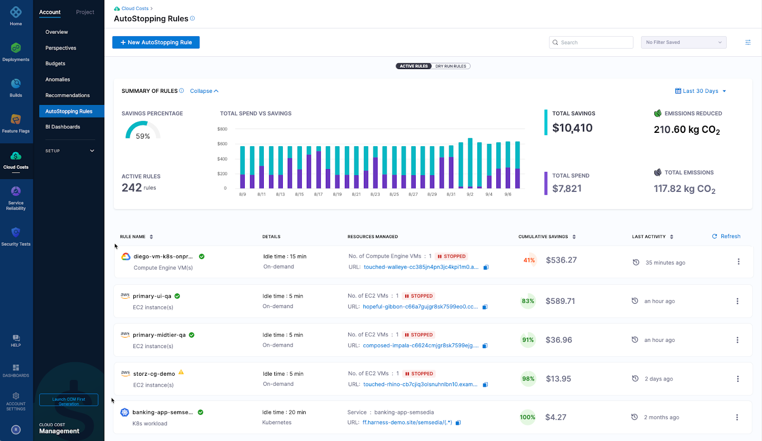Copy URL for storz-cg-demo rule
762x441 pixels.
[485, 384]
